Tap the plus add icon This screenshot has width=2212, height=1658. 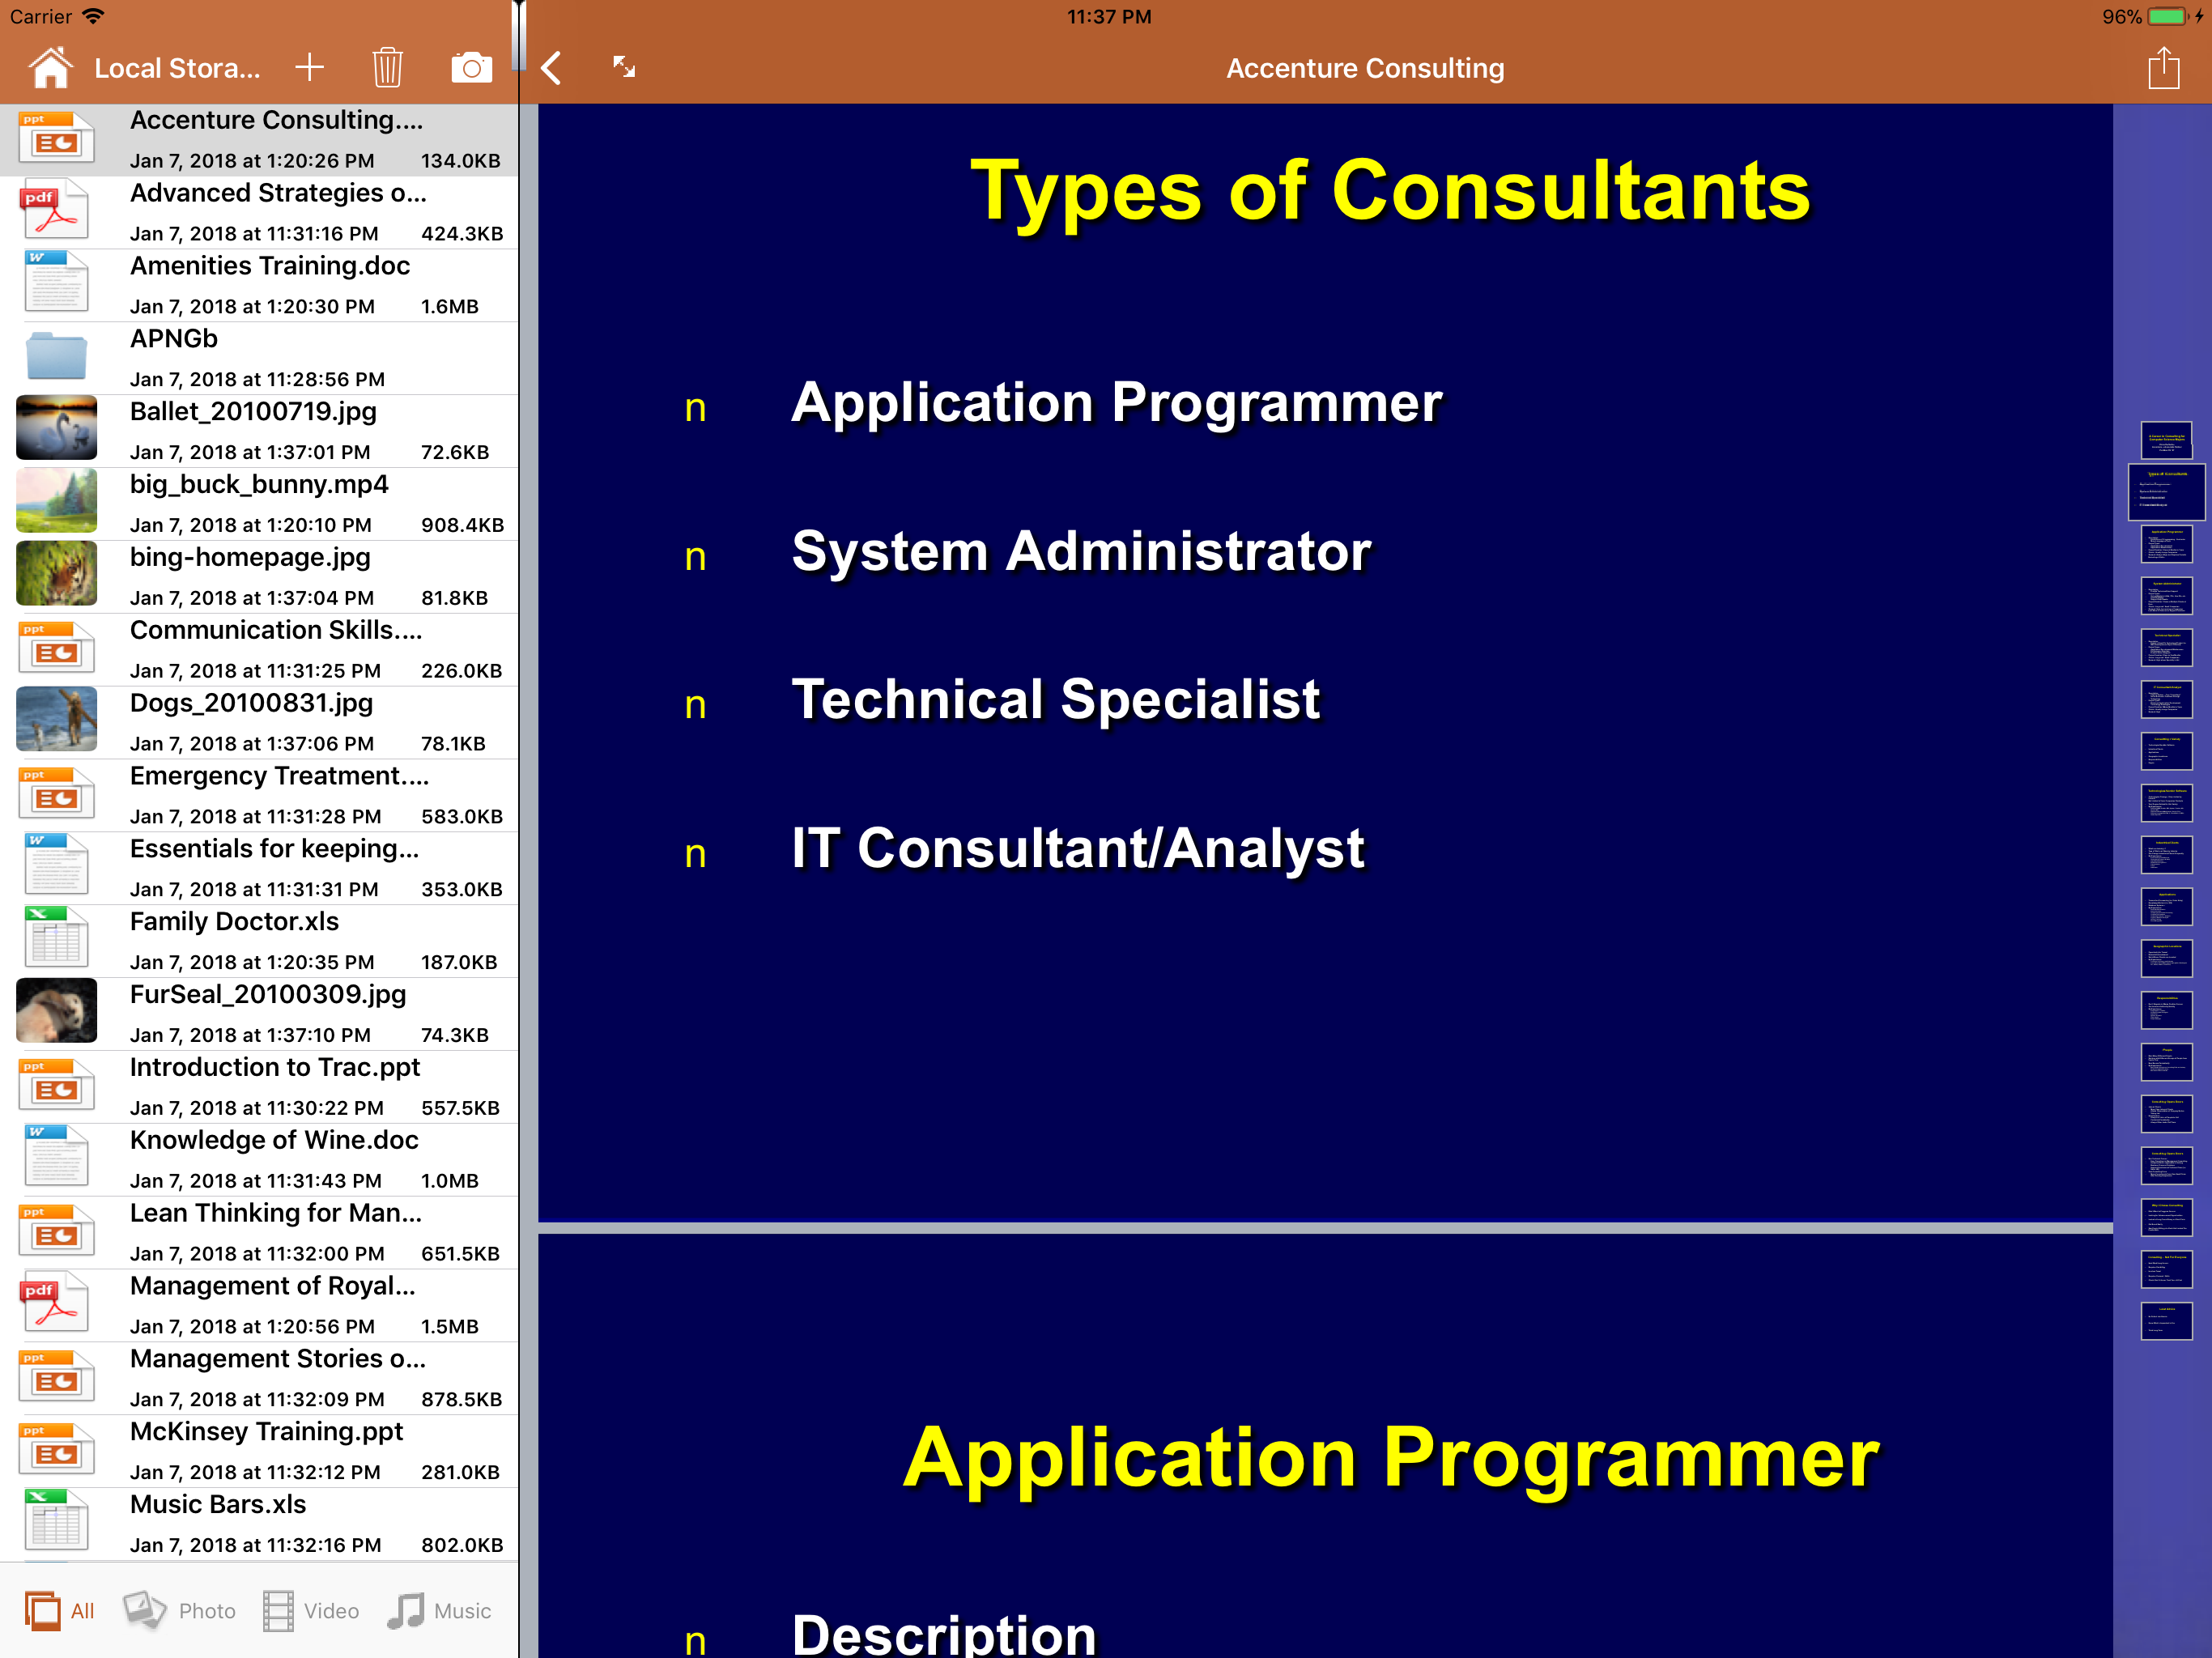[x=310, y=68]
